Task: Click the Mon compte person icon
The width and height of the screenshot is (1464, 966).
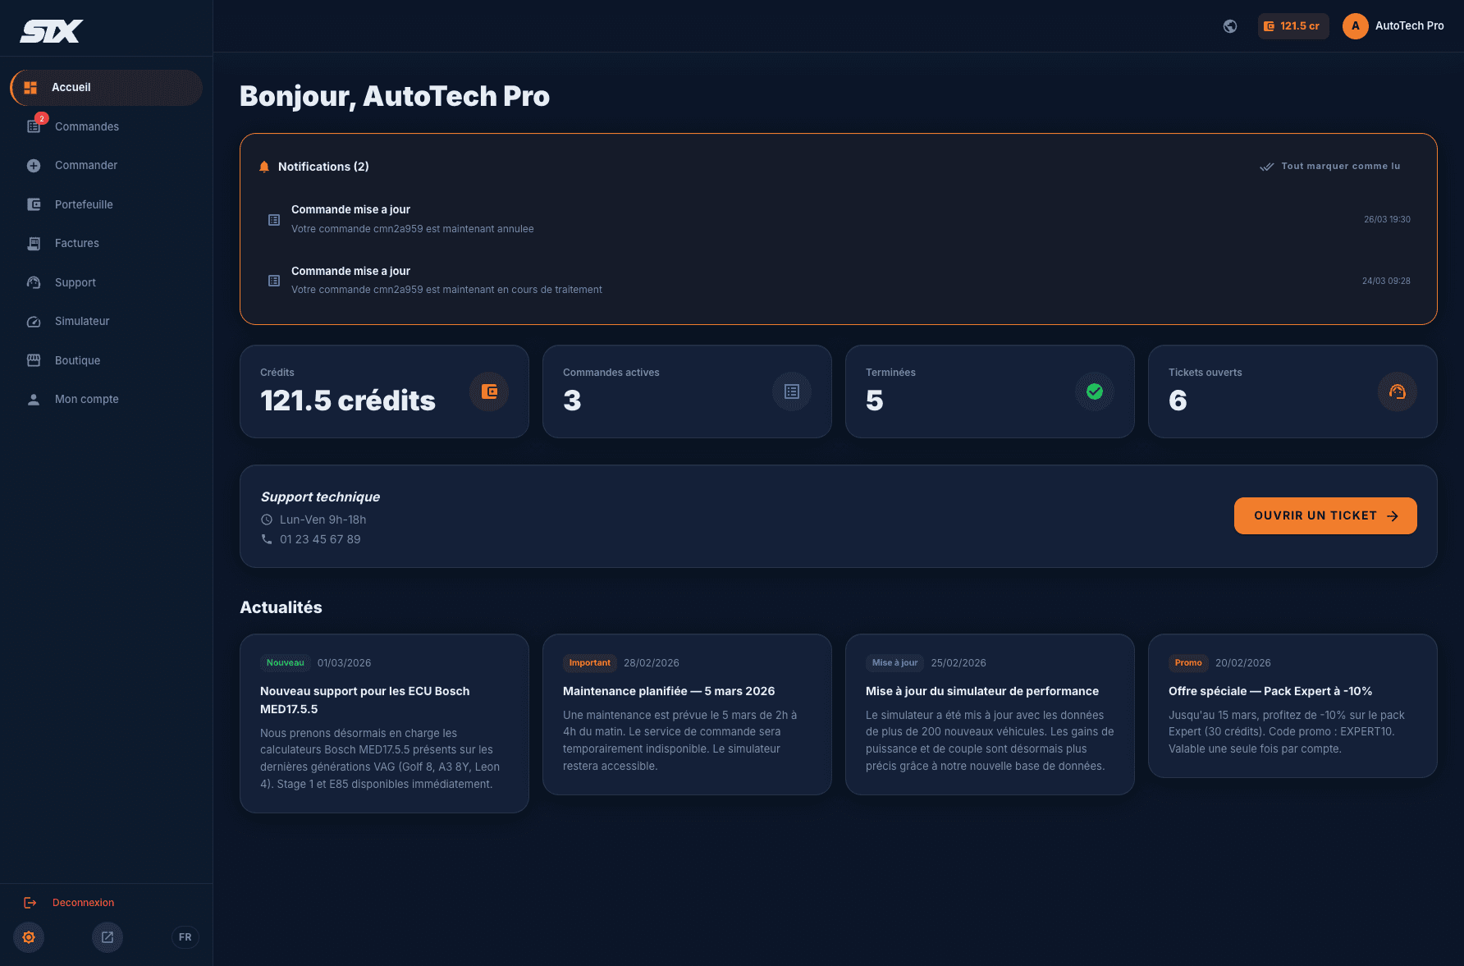Action: (34, 399)
